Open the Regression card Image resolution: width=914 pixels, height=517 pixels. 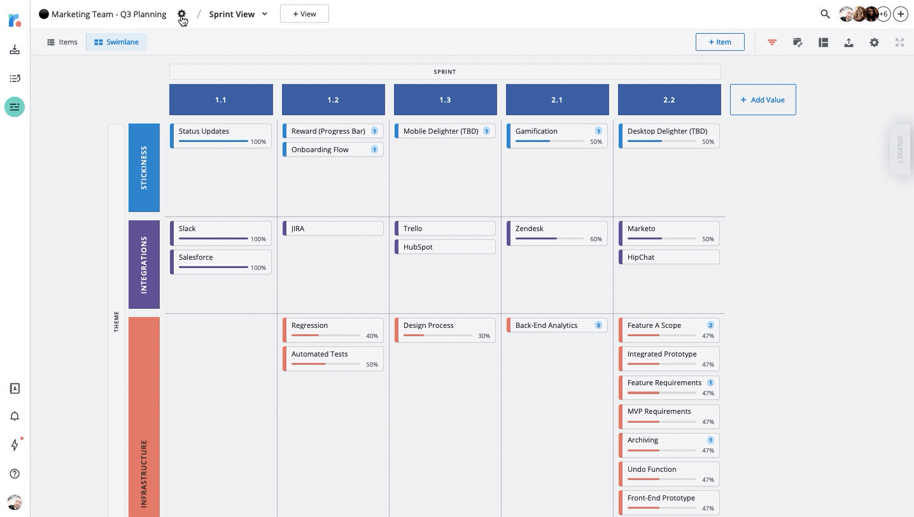(x=333, y=330)
